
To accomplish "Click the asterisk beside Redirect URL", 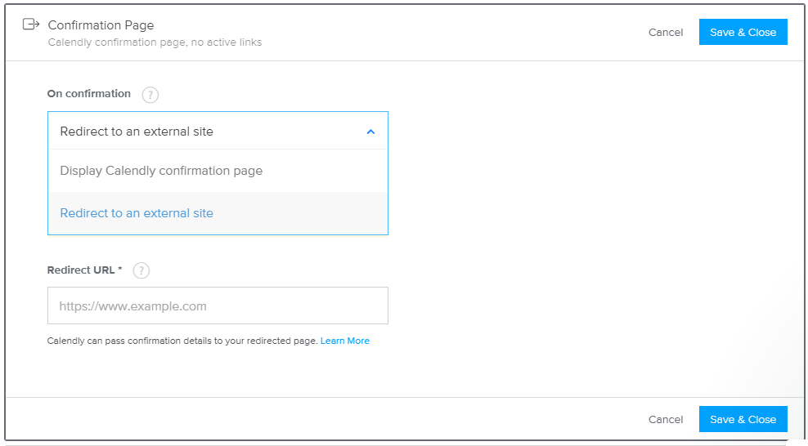I will pyautogui.click(x=120, y=269).
